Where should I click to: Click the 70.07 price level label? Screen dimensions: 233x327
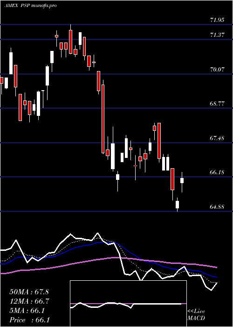coord(217,70)
